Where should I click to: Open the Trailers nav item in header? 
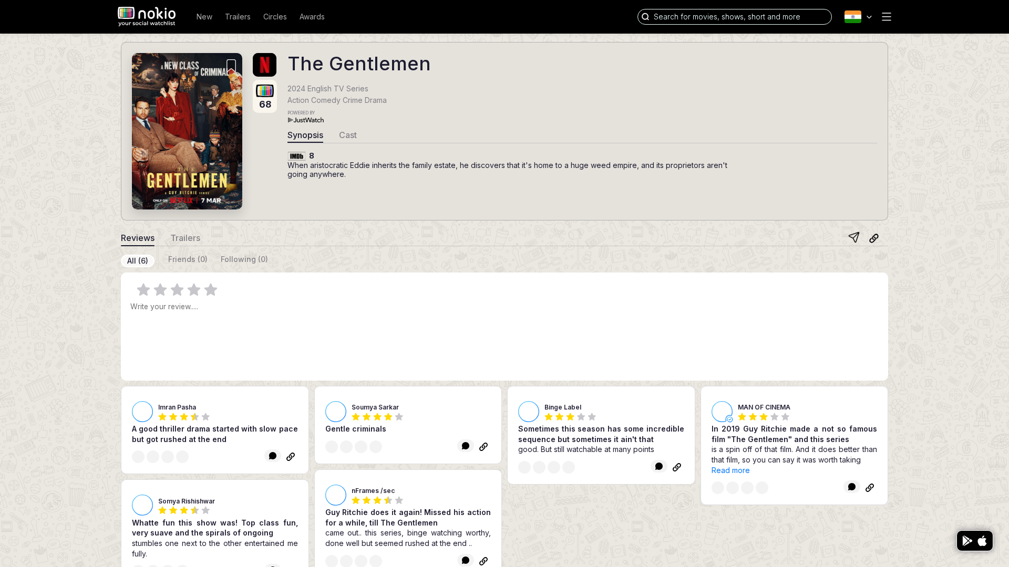coord(238,17)
